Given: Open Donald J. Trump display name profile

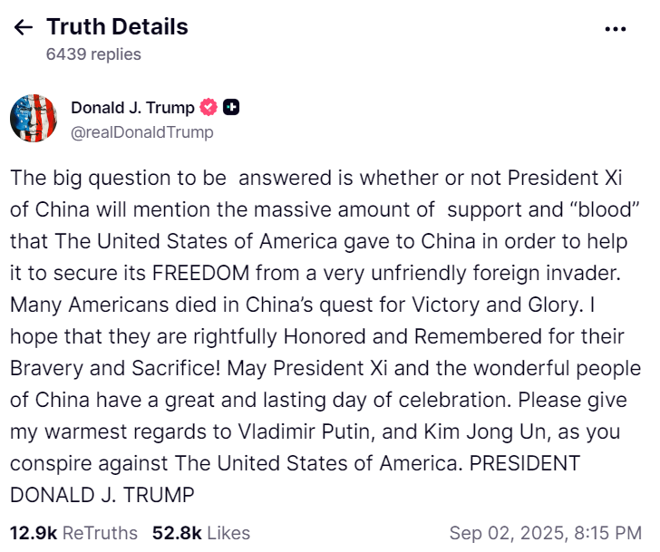Looking at the screenshot, I should 132,108.
